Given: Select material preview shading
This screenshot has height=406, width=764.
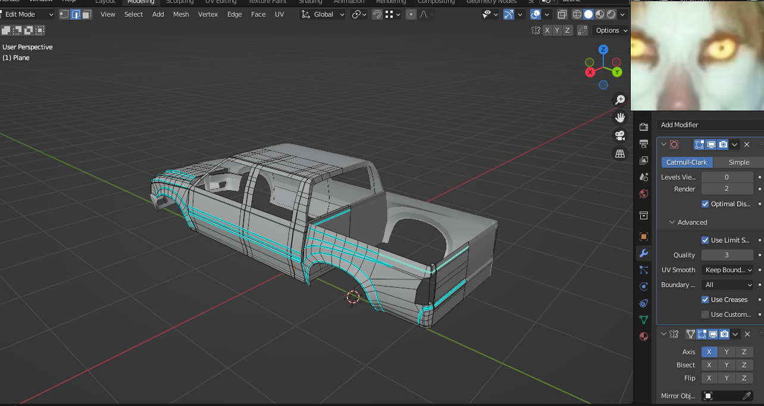Looking at the screenshot, I should (x=599, y=14).
